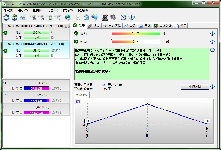The height and width of the screenshot is (150, 221).
Task: Click the help icon beside the green description box
Action: [213, 50]
